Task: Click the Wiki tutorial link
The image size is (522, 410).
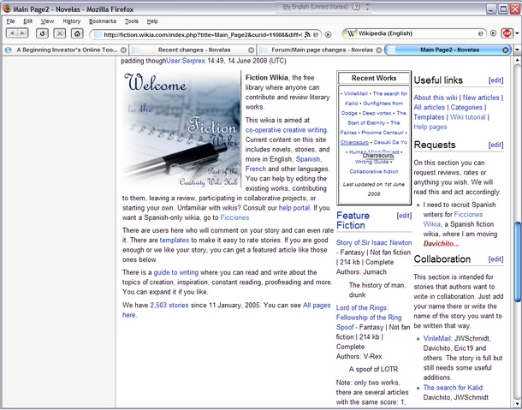Action: (468, 117)
